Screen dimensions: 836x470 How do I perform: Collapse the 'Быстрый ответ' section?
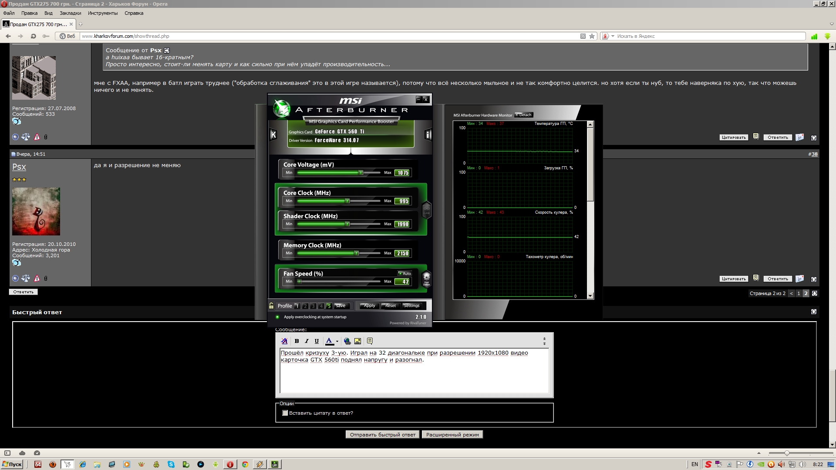click(813, 312)
